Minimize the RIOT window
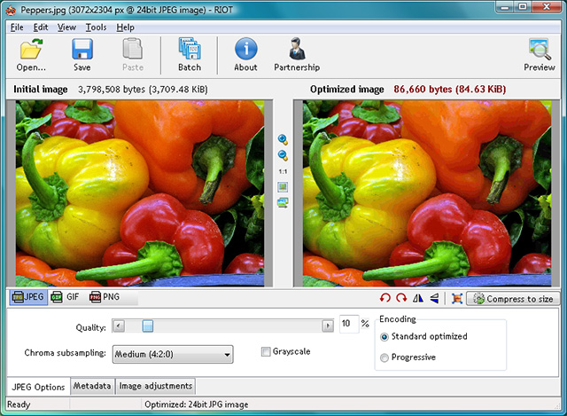This screenshot has height=416, width=567. point(505,7)
